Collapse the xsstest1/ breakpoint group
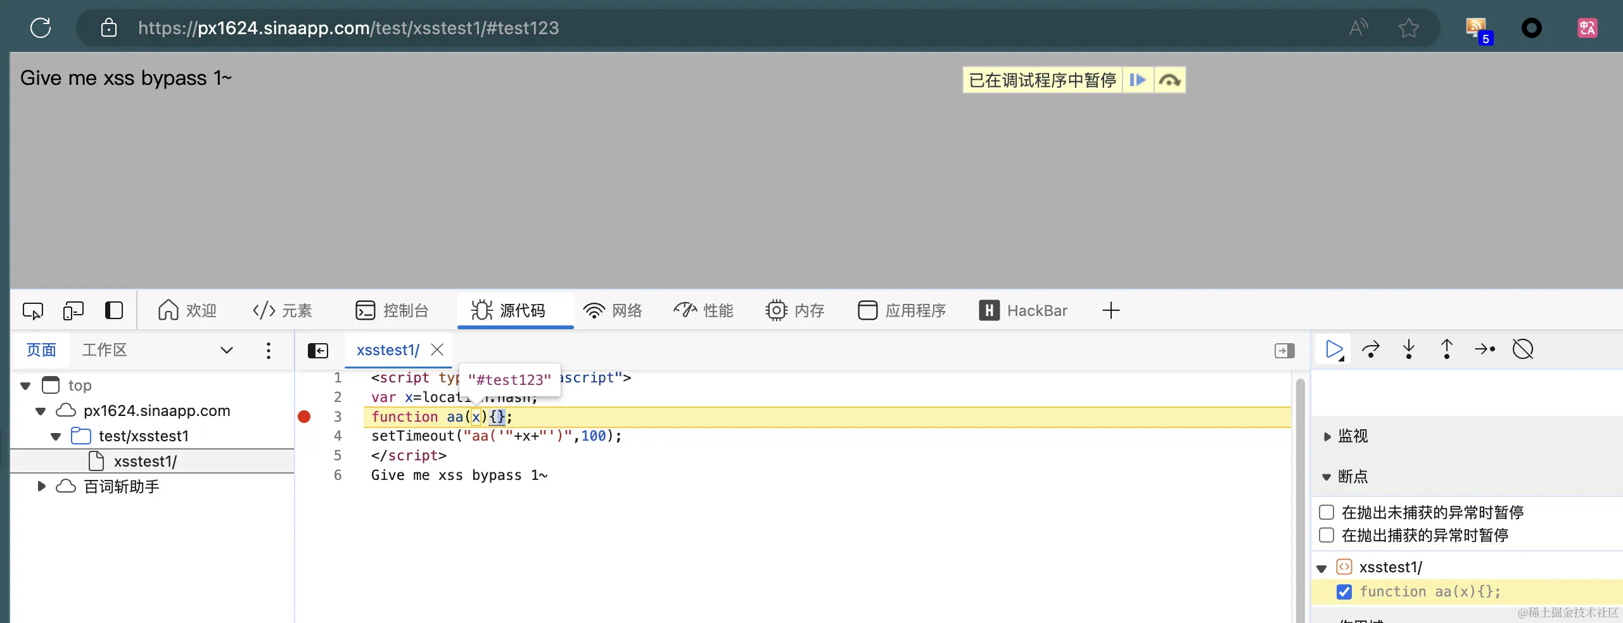 coord(1321,568)
